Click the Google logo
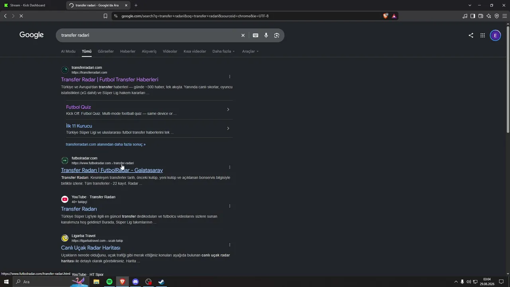The width and height of the screenshot is (510, 287). tap(31, 35)
